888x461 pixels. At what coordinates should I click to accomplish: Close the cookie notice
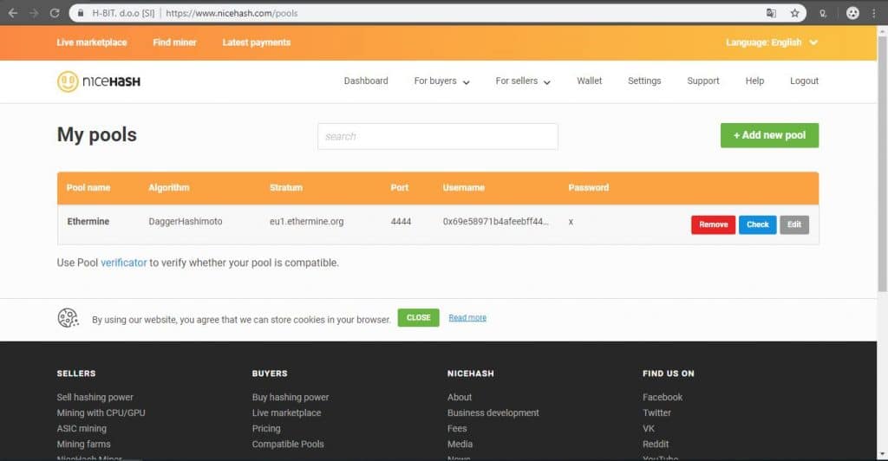418,318
